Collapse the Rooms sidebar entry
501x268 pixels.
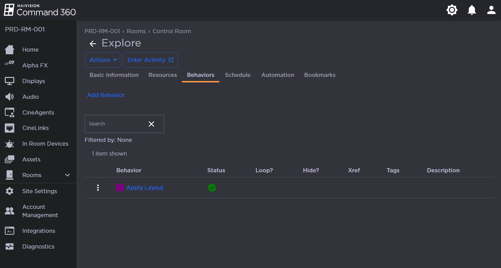[68, 175]
